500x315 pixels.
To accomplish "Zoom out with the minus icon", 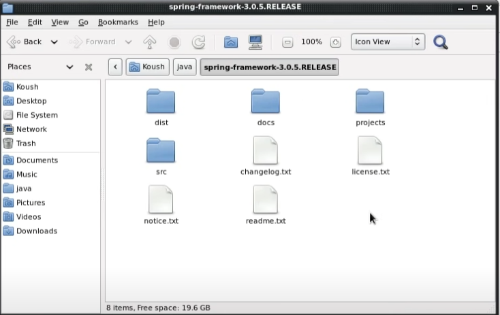I will (x=287, y=42).
